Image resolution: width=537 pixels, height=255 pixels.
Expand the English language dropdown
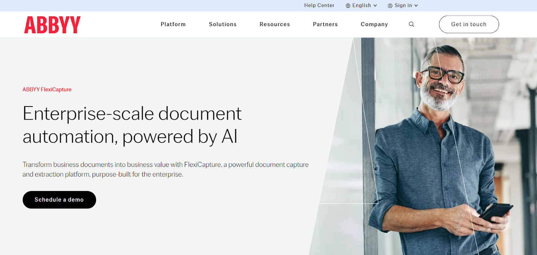point(361,5)
